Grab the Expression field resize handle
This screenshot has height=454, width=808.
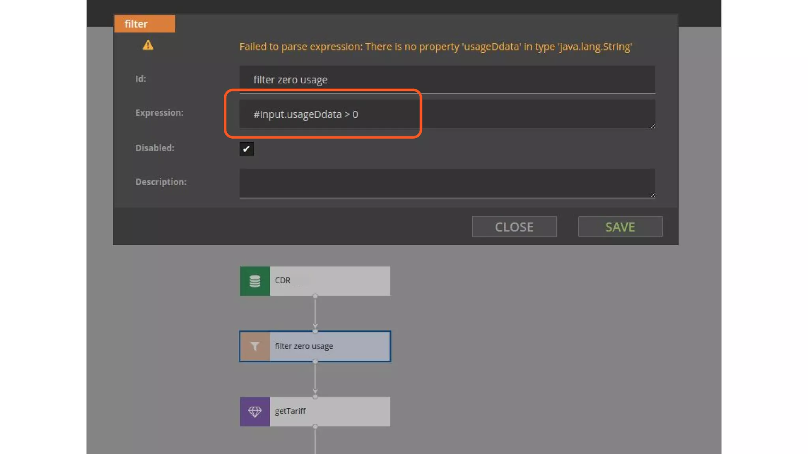click(x=653, y=126)
